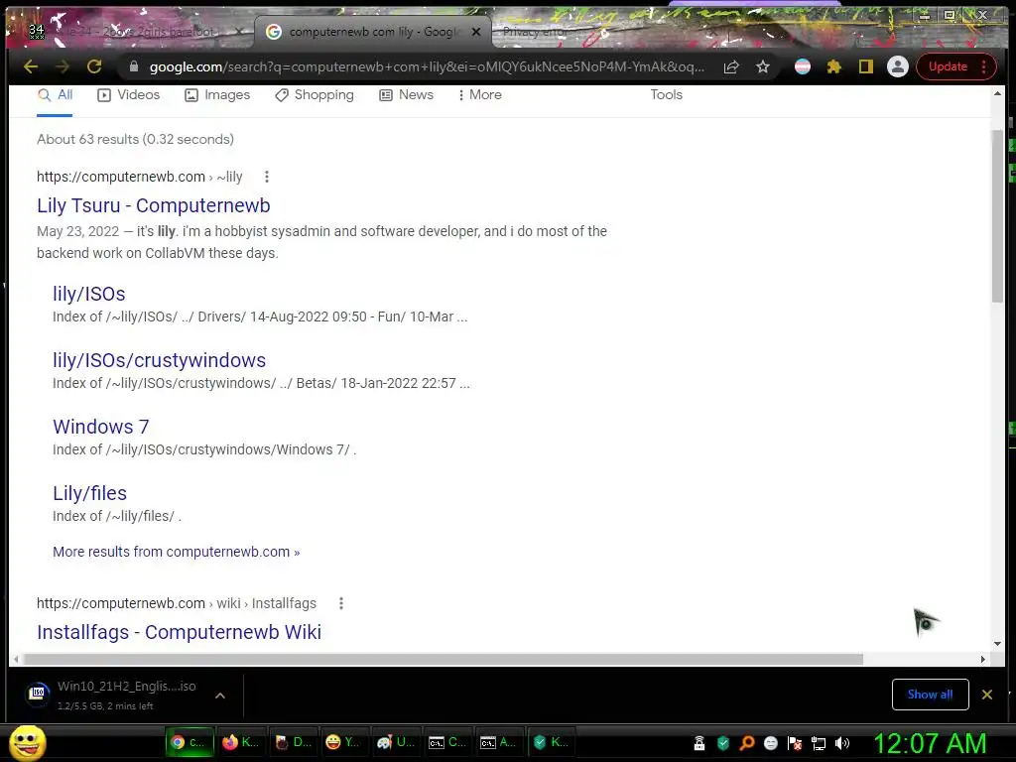Screen dimensions: 1016x762
Task: Switch to the Firefox taskbar button
Action: click(x=241, y=742)
